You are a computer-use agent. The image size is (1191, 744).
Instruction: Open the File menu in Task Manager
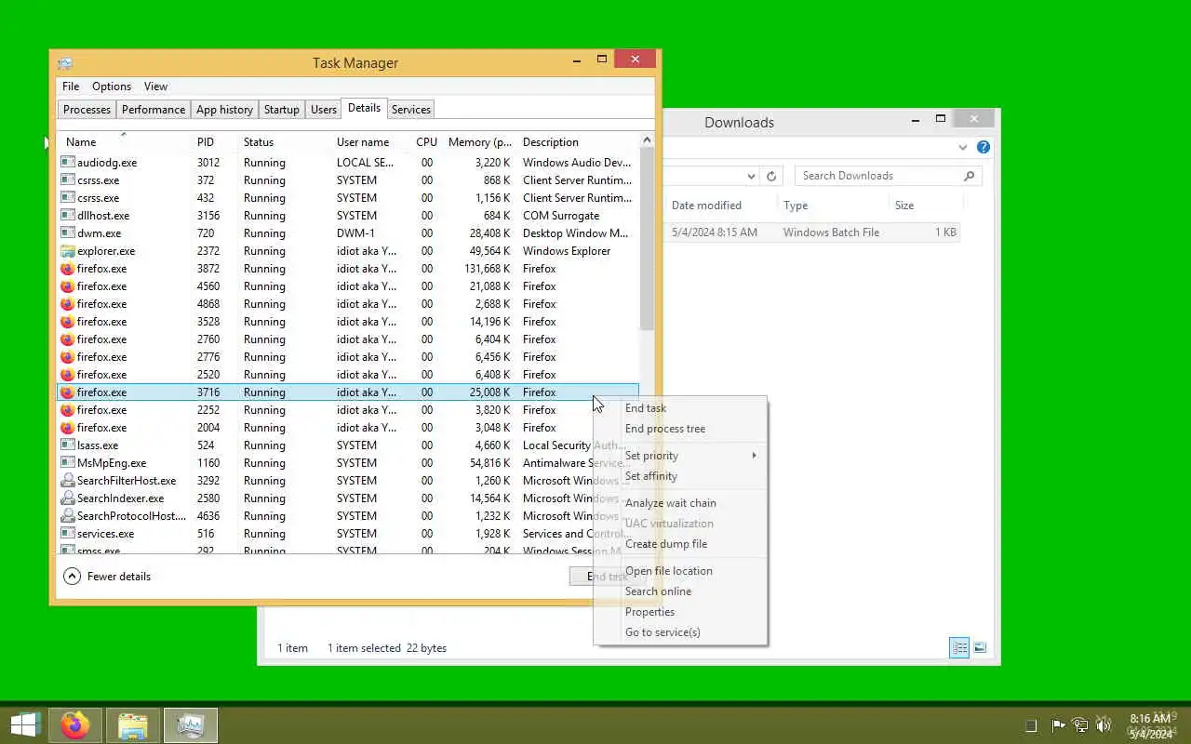tap(71, 86)
